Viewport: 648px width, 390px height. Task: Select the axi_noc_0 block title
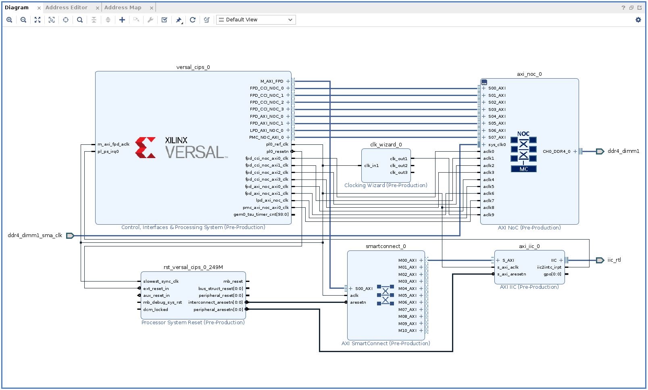point(529,74)
